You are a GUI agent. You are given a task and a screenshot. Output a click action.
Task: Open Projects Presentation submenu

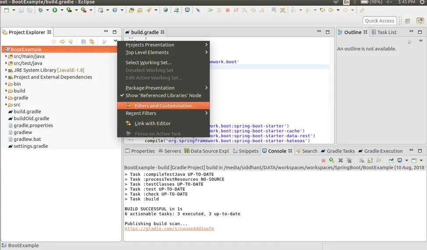tap(163, 45)
